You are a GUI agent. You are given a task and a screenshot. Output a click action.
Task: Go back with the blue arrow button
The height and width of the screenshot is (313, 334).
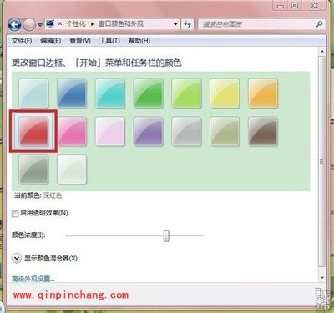pos(14,25)
